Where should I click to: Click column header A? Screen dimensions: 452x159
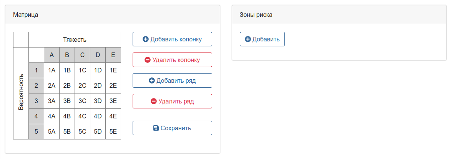click(x=52, y=55)
